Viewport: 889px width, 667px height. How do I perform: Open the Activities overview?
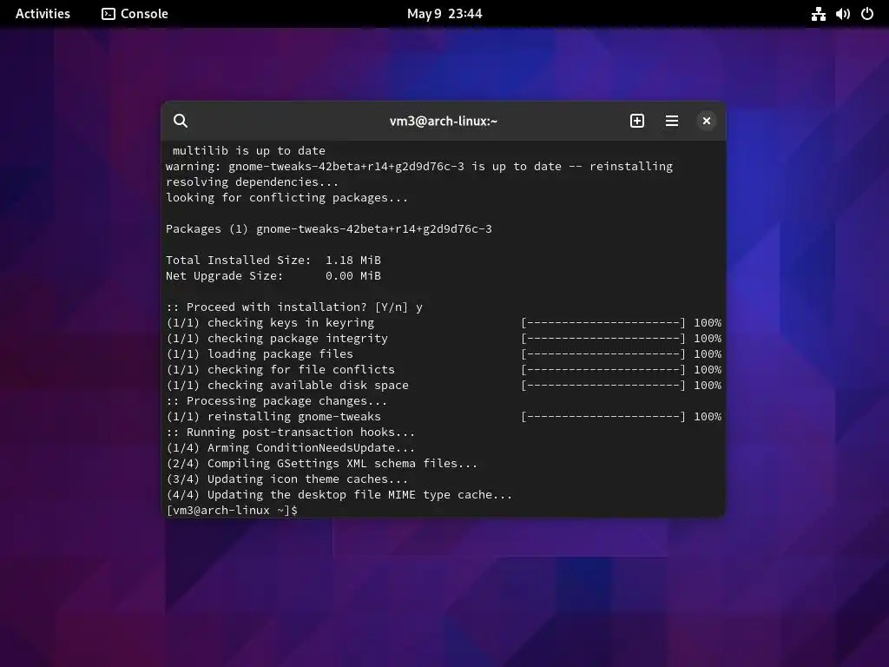[43, 14]
